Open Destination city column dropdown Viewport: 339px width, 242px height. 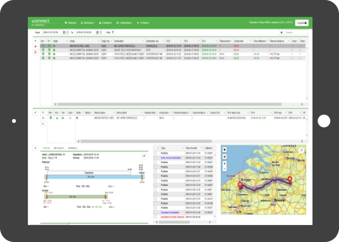point(164,41)
